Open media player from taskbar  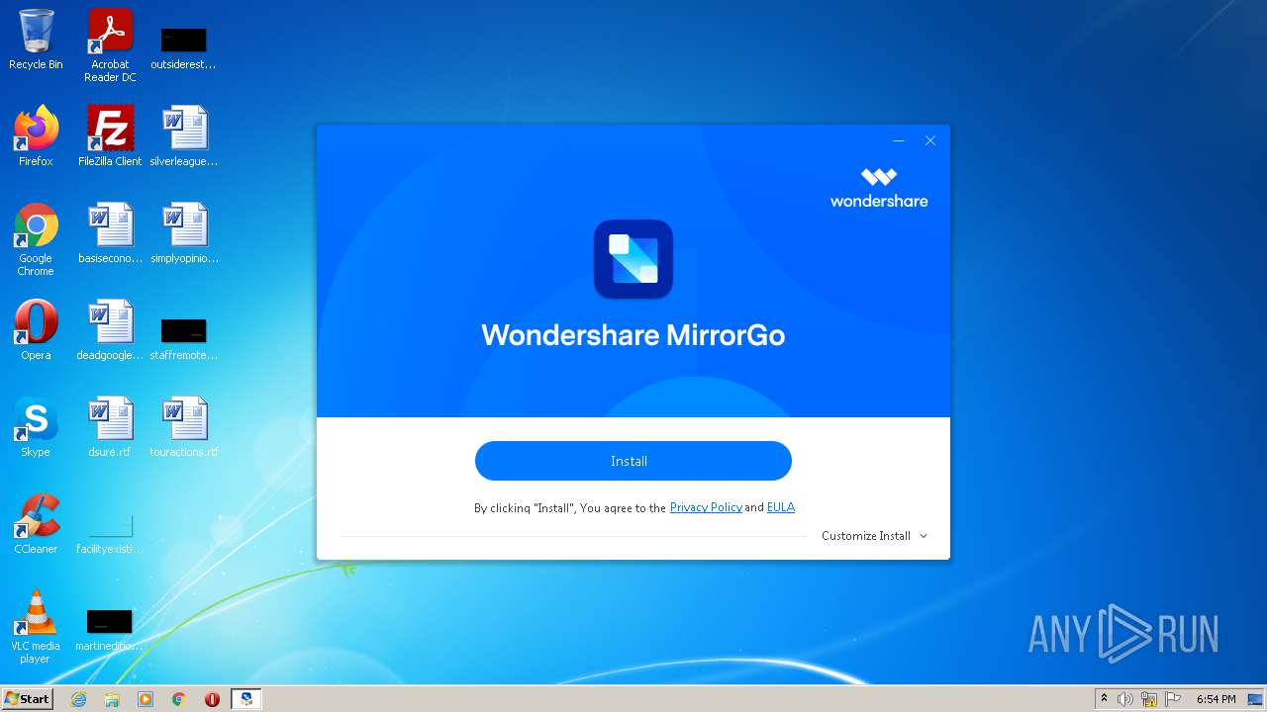pos(146,699)
